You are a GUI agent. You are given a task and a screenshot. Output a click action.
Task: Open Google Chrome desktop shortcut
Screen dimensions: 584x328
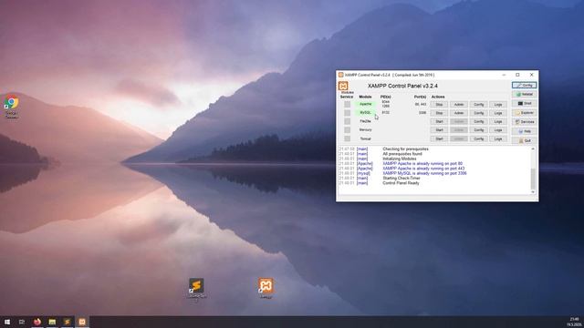pos(12,107)
